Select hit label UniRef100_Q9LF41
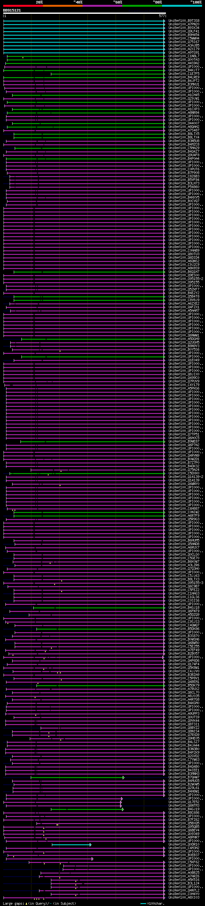The width and height of the screenshot is (205, 906). [x=184, y=31]
